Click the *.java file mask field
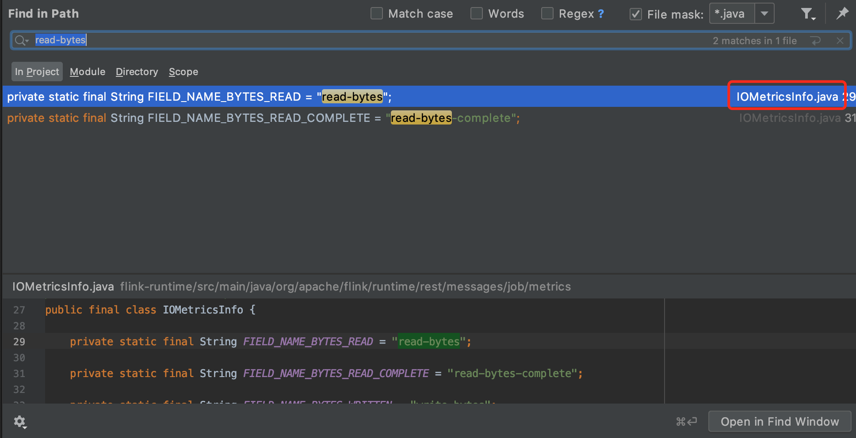 pyautogui.click(x=732, y=14)
